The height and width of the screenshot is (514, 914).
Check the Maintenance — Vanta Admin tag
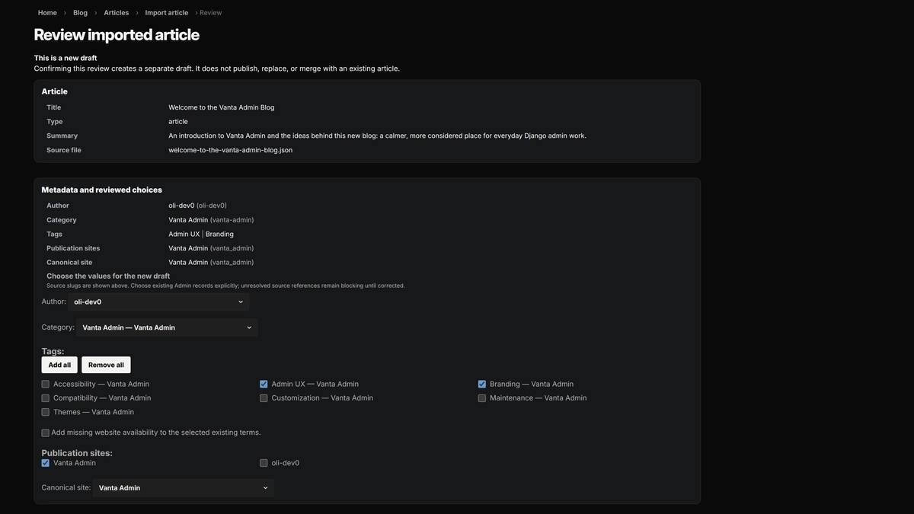[482, 398]
